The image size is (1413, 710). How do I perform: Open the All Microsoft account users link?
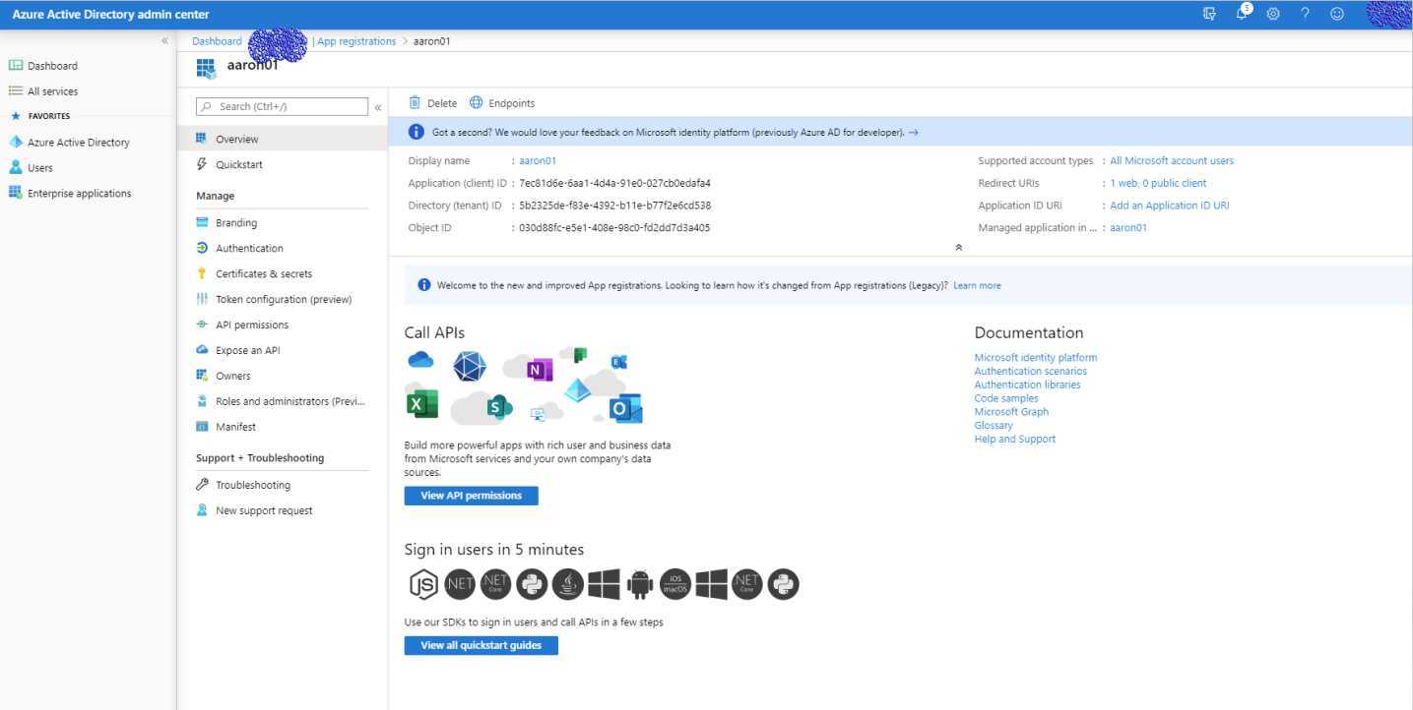pyautogui.click(x=1172, y=160)
